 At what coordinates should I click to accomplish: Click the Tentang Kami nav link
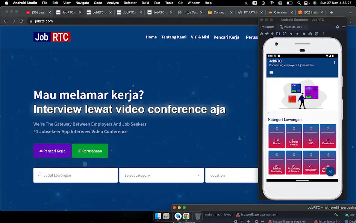coord(174,37)
